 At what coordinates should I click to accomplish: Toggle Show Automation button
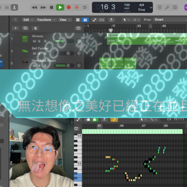[x=94, y=20]
